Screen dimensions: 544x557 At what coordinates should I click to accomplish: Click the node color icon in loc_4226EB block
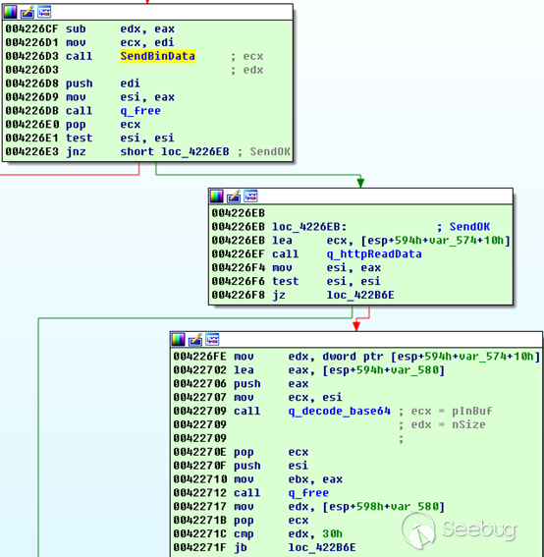pyautogui.click(x=217, y=196)
